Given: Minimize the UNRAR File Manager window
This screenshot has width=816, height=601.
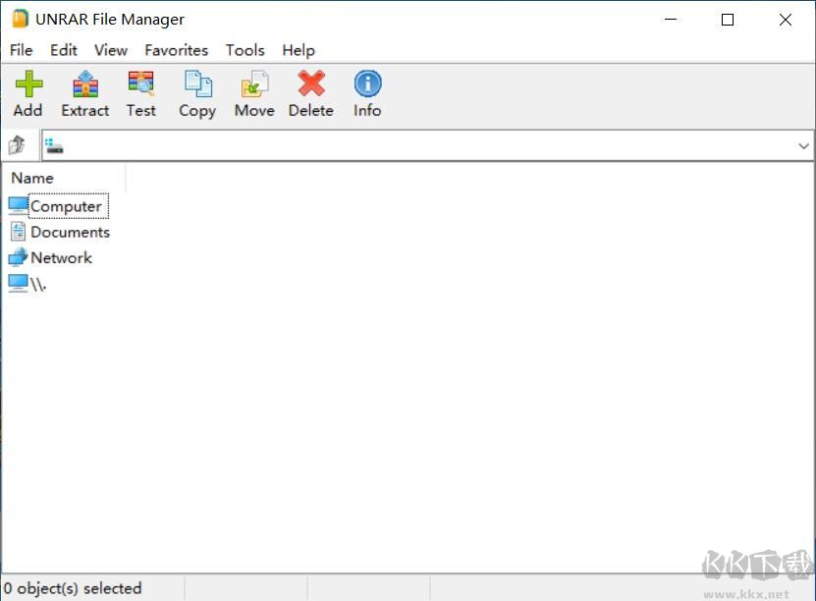Looking at the screenshot, I should click(671, 20).
